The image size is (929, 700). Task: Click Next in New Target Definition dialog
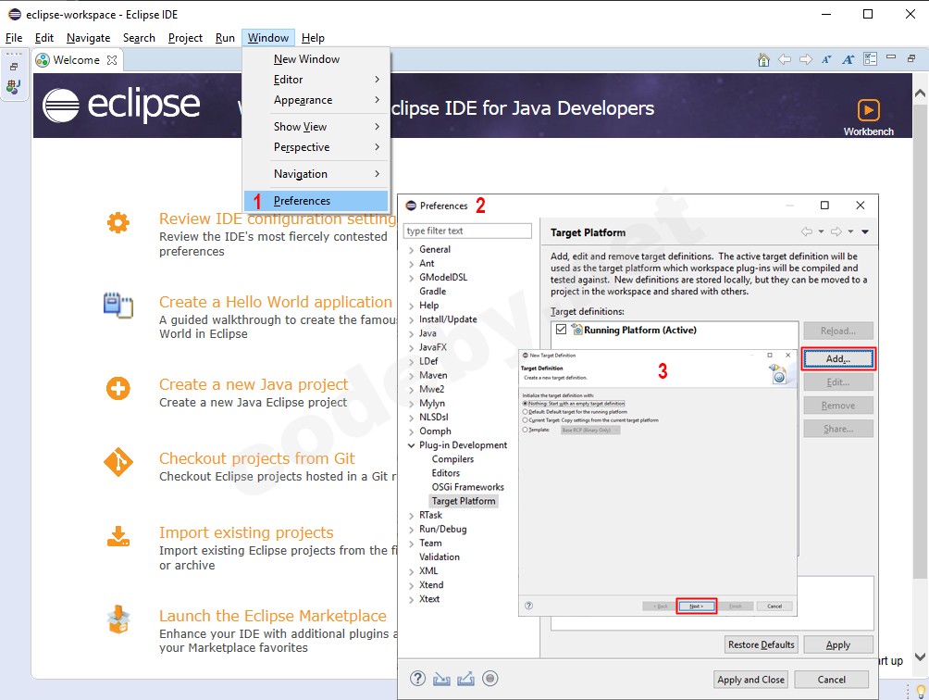[x=696, y=606]
